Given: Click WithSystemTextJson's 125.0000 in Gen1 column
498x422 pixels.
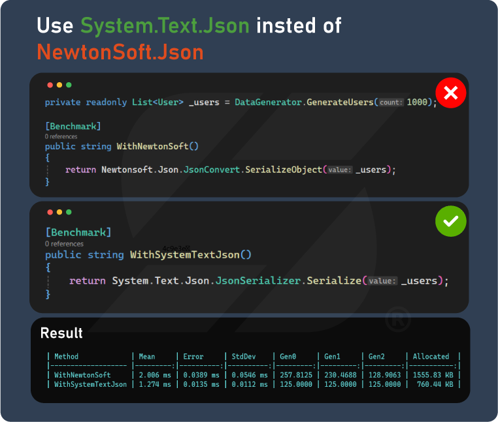Looking at the screenshot, I should click(x=340, y=385).
